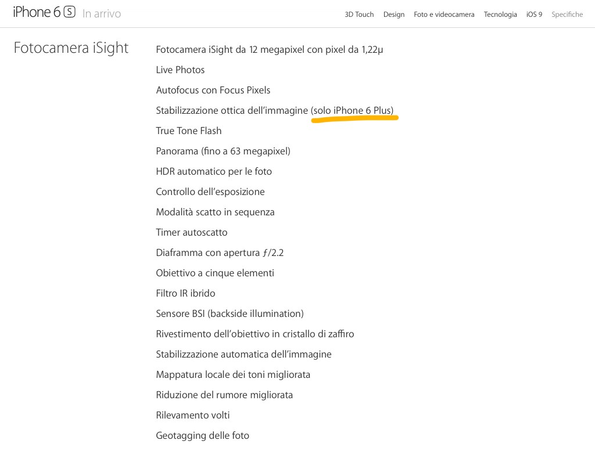Click the Panorama 63 megapixel line
The image size is (595, 451).
click(223, 151)
